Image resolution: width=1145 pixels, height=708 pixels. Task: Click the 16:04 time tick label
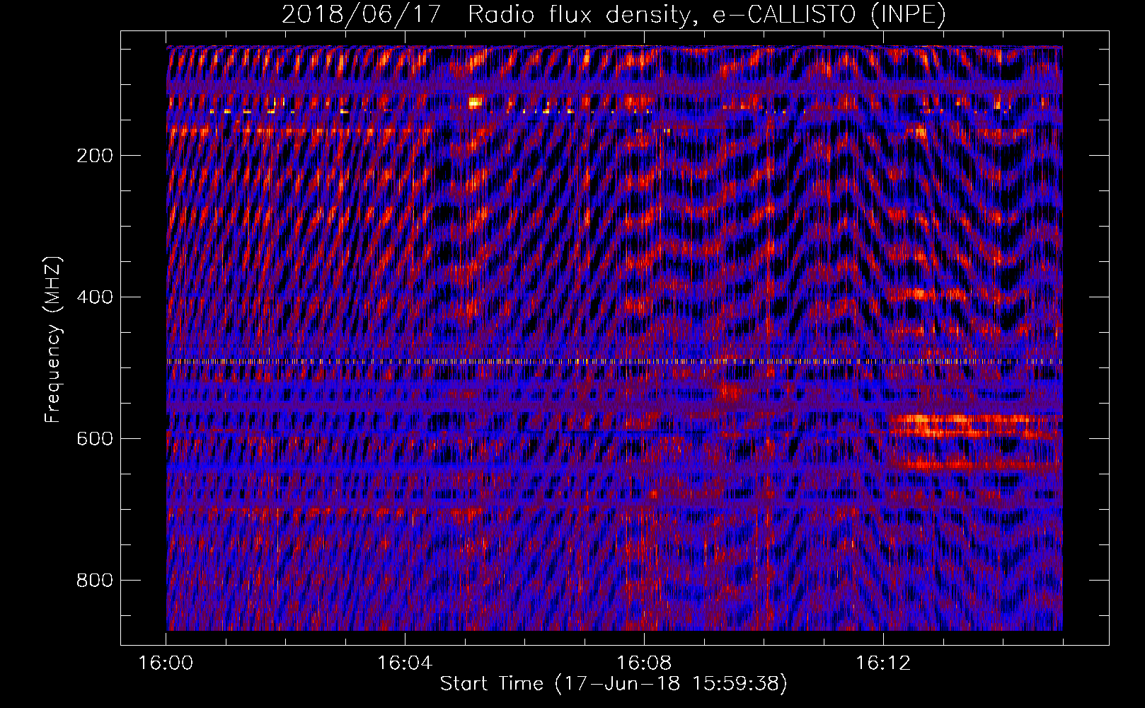(x=405, y=663)
